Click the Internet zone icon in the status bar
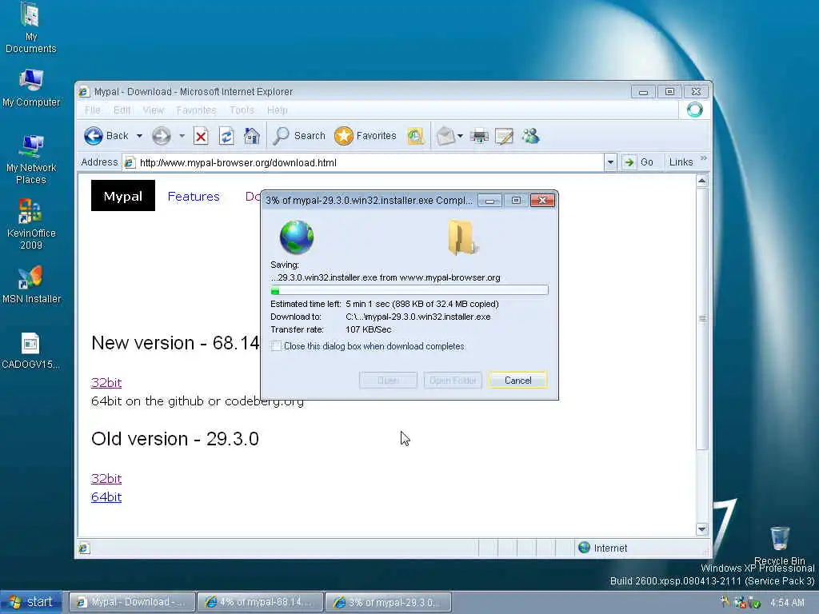 click(585, 547)
